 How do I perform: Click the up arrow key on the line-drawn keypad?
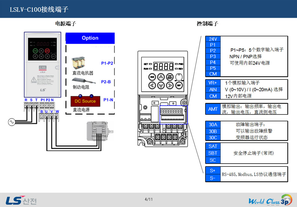point(161,76)
